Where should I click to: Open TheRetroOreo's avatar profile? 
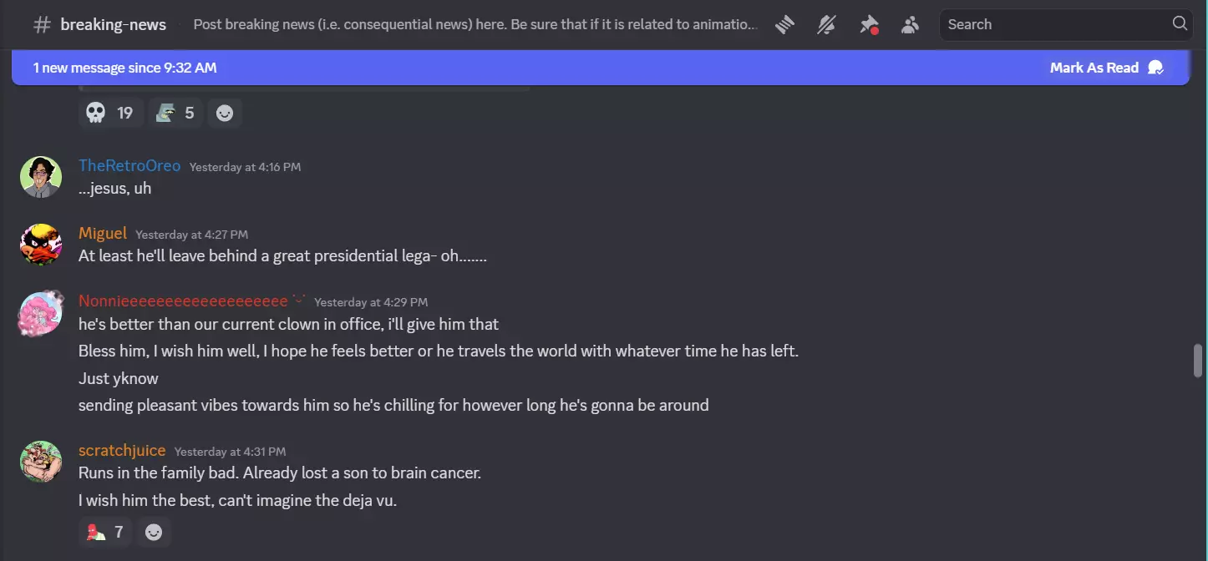(41, 177)
